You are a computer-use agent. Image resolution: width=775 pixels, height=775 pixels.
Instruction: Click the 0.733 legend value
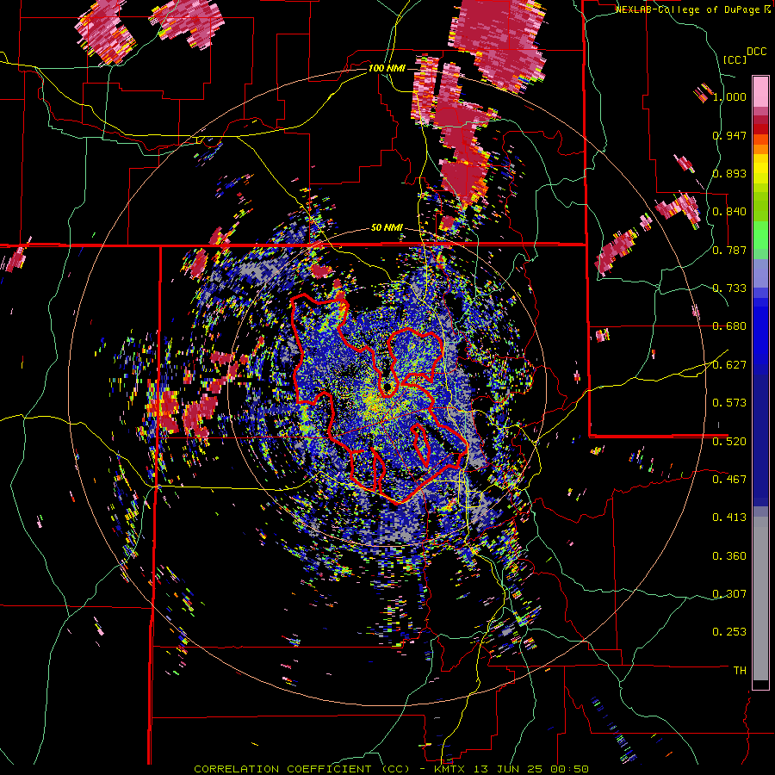pyautogui.click(x=729, y=288)
